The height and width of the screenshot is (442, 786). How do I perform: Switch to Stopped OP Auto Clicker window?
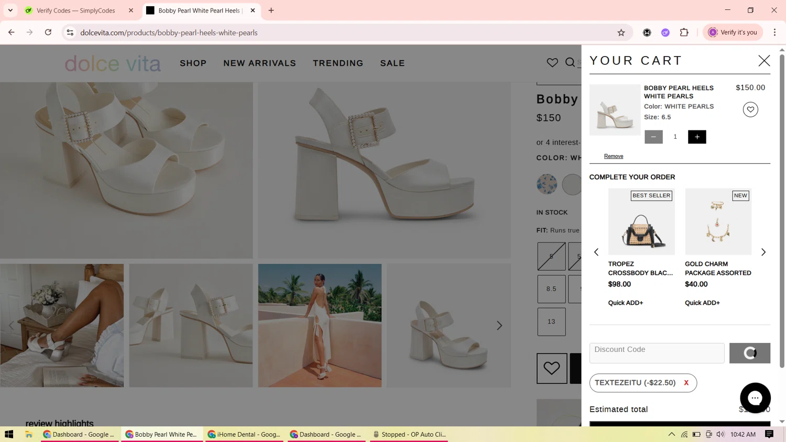pyautogui.click(x=409, y=434)
